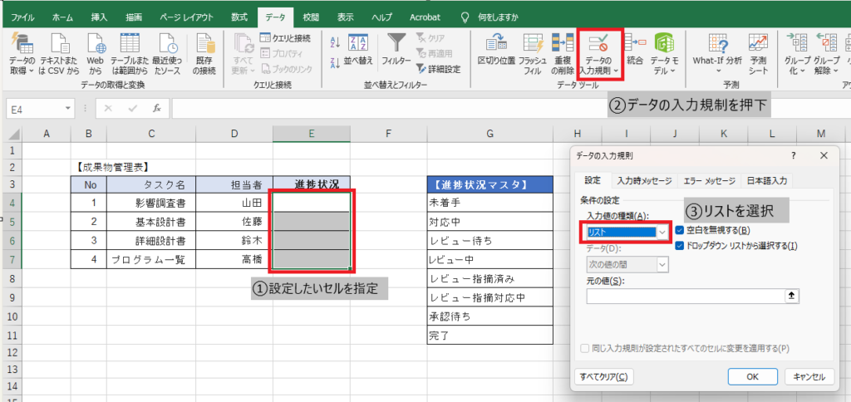
Task: Expand the 入力値の種類 dropdown showing リスト
Action: (x=662, y=233)
